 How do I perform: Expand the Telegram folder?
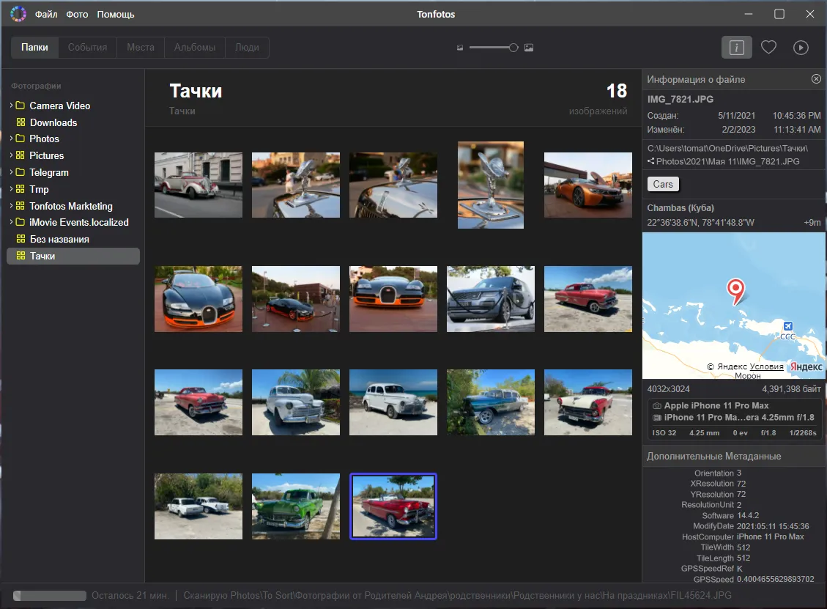(x=11, y=172)
